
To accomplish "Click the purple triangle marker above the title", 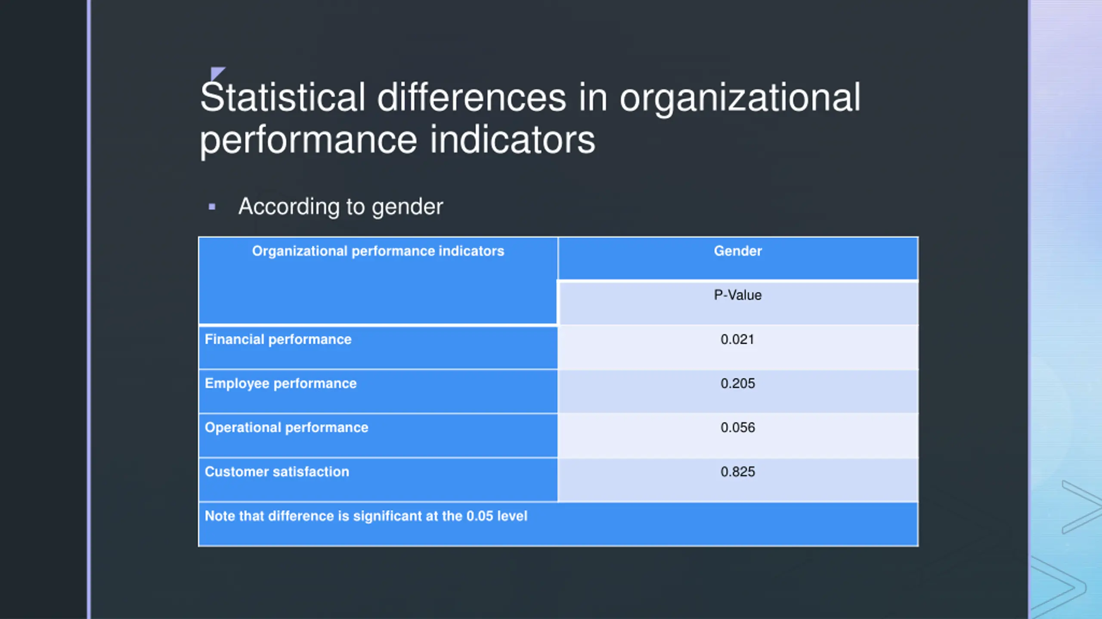I will (217, 72).
